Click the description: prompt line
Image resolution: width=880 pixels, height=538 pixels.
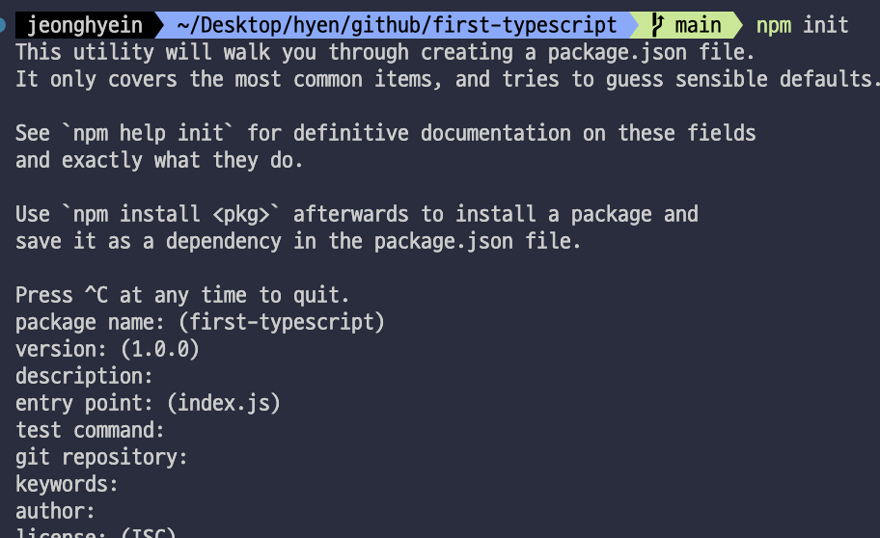coord(84,376)
